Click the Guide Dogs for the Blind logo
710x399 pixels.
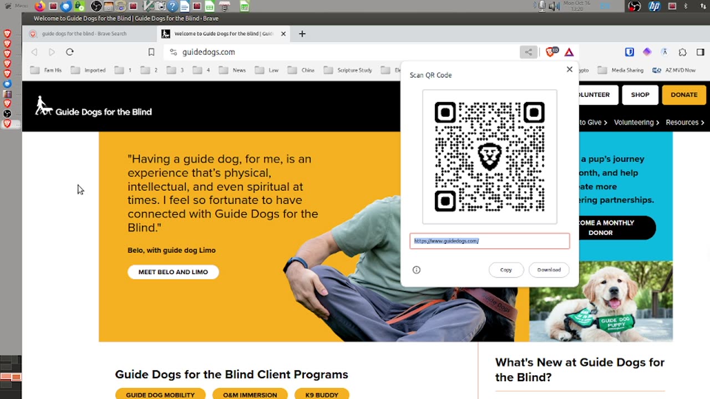(93, 106)
